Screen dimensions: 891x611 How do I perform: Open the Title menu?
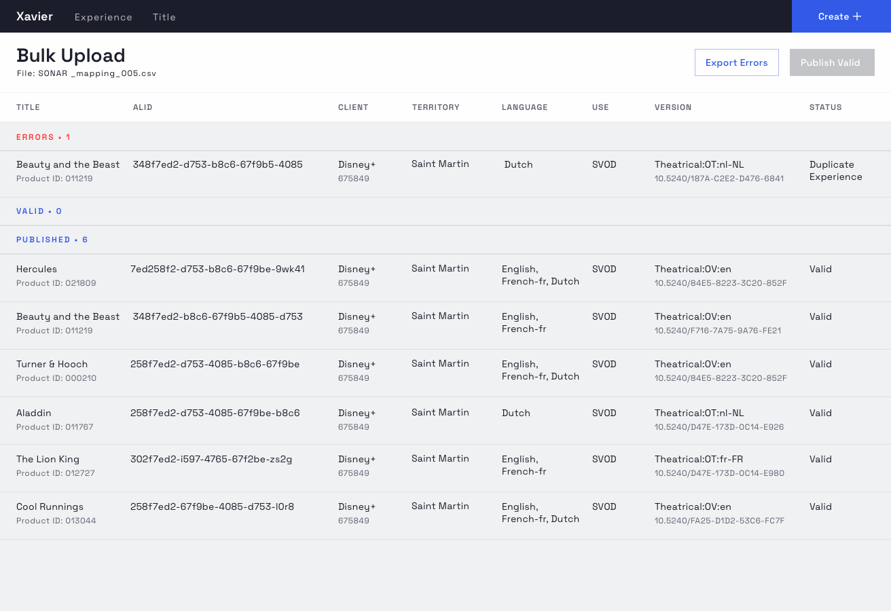(164, 17)
